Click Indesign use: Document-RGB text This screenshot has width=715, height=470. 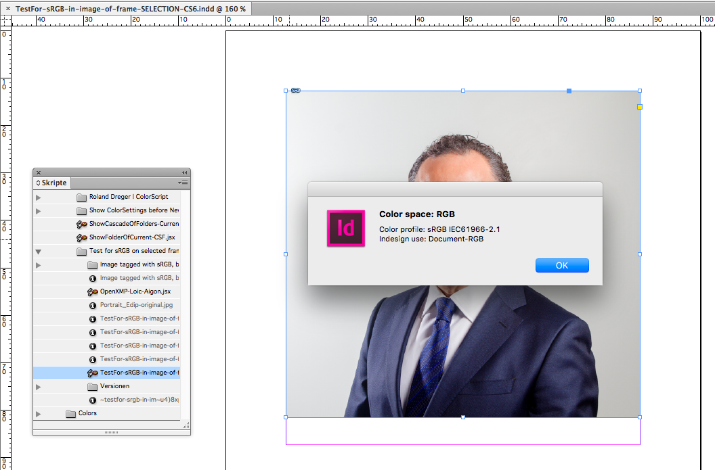[x=431, y=239]
